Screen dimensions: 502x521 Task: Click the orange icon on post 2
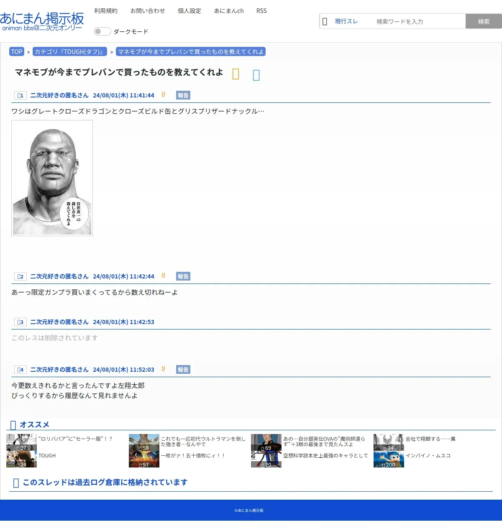point(163,276)
